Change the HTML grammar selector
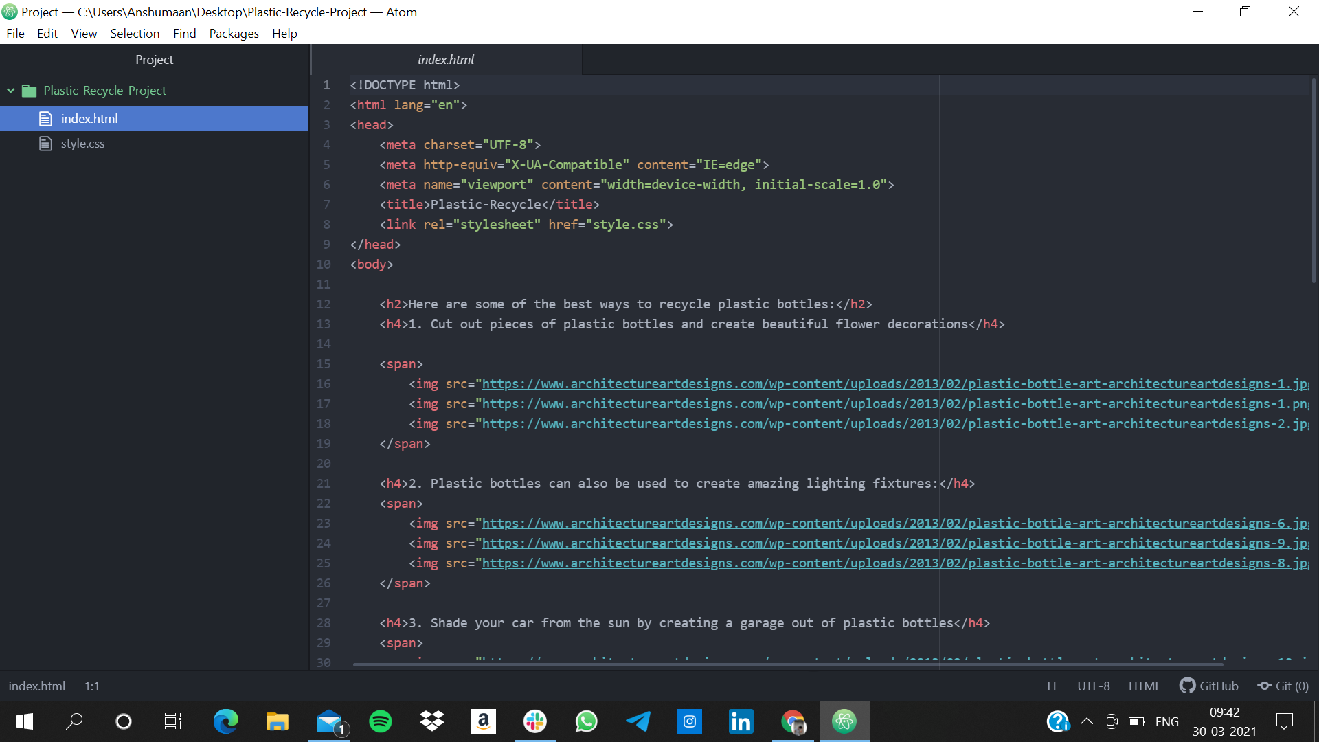The image size is (1319, 742). (1144, 686)
